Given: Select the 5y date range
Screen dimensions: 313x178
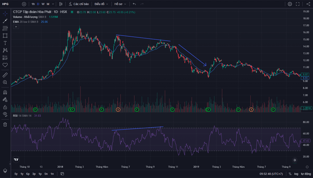Looking at the screenshot, I should click(16, 174).
